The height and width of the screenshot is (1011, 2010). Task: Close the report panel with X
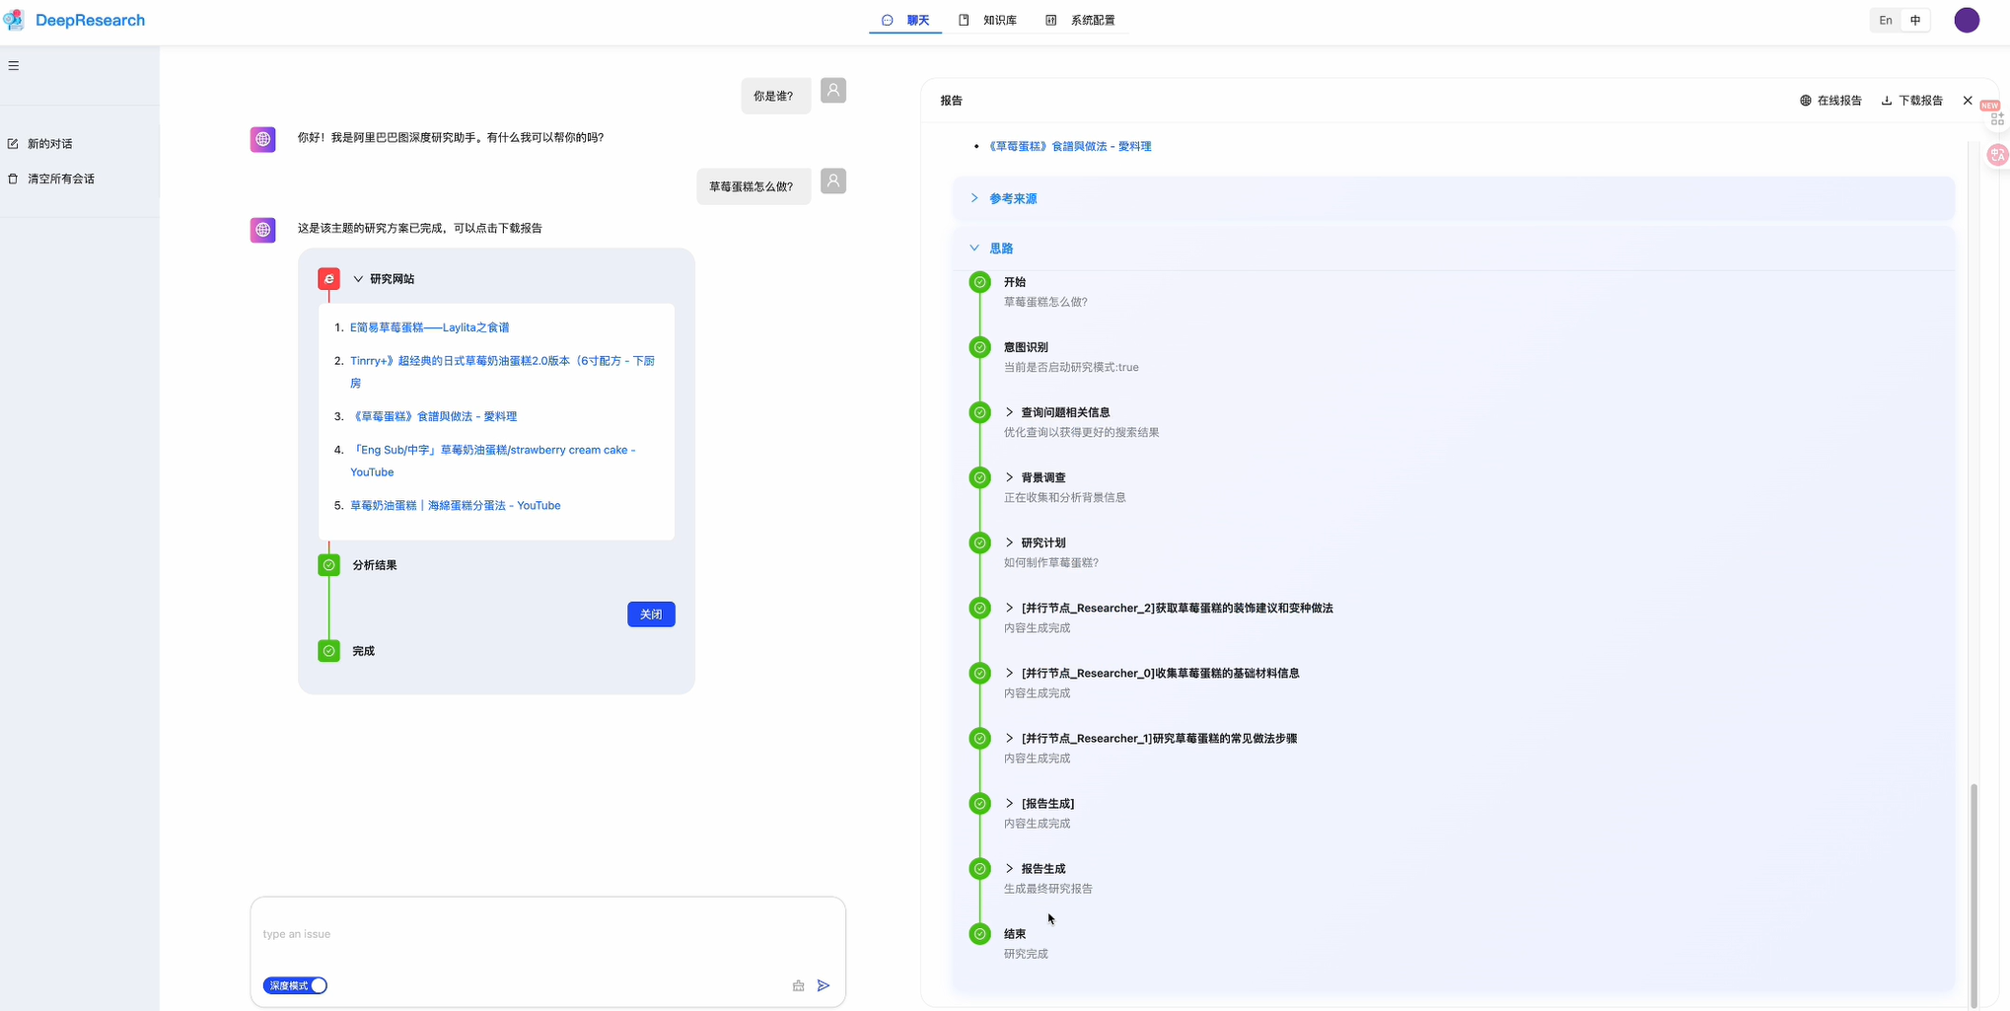[x=1968, y=101]
